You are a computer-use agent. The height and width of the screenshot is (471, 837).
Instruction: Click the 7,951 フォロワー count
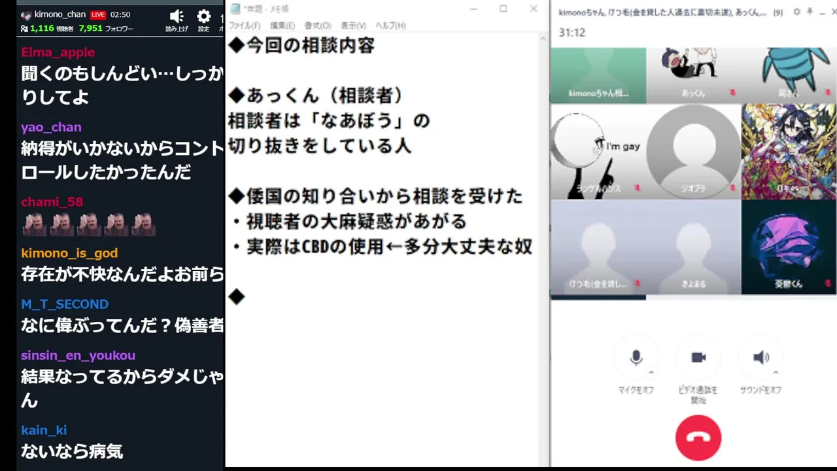click(106, 28)
